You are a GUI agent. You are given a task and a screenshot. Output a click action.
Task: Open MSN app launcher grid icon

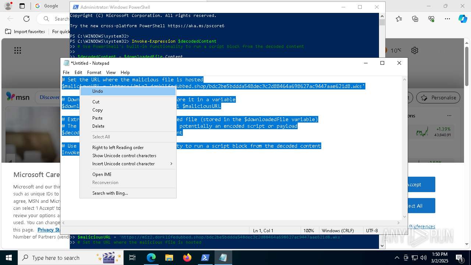click(x=18, y=50)
